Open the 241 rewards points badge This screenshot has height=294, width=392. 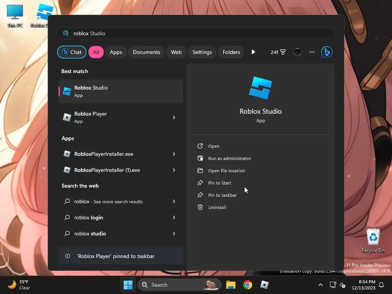coord(278,52)
